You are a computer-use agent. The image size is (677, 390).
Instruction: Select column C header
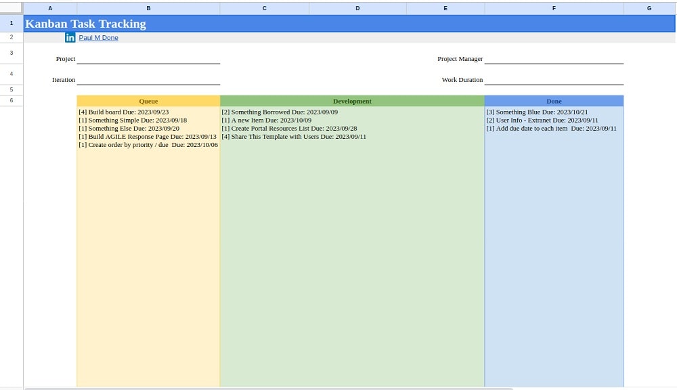[x=264, y=8]
